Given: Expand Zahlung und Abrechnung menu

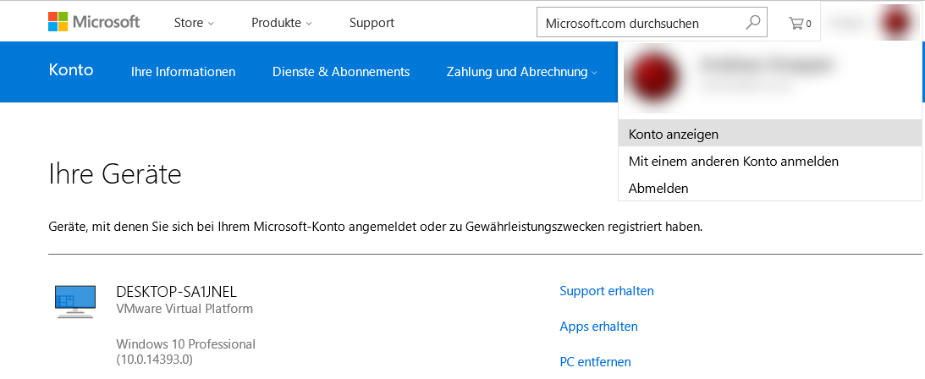Looking at the screenshot, I should click(x=521, y=72).
